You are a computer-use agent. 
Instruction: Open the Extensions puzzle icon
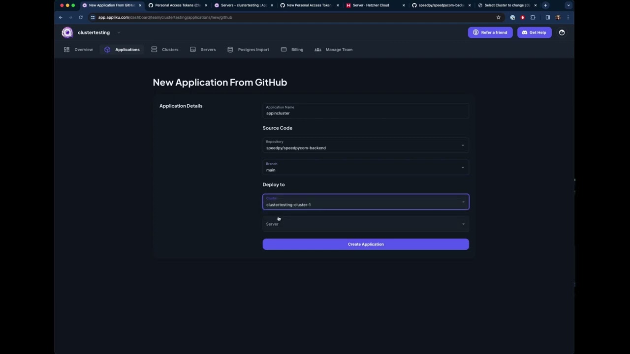(x=533, y=17)
